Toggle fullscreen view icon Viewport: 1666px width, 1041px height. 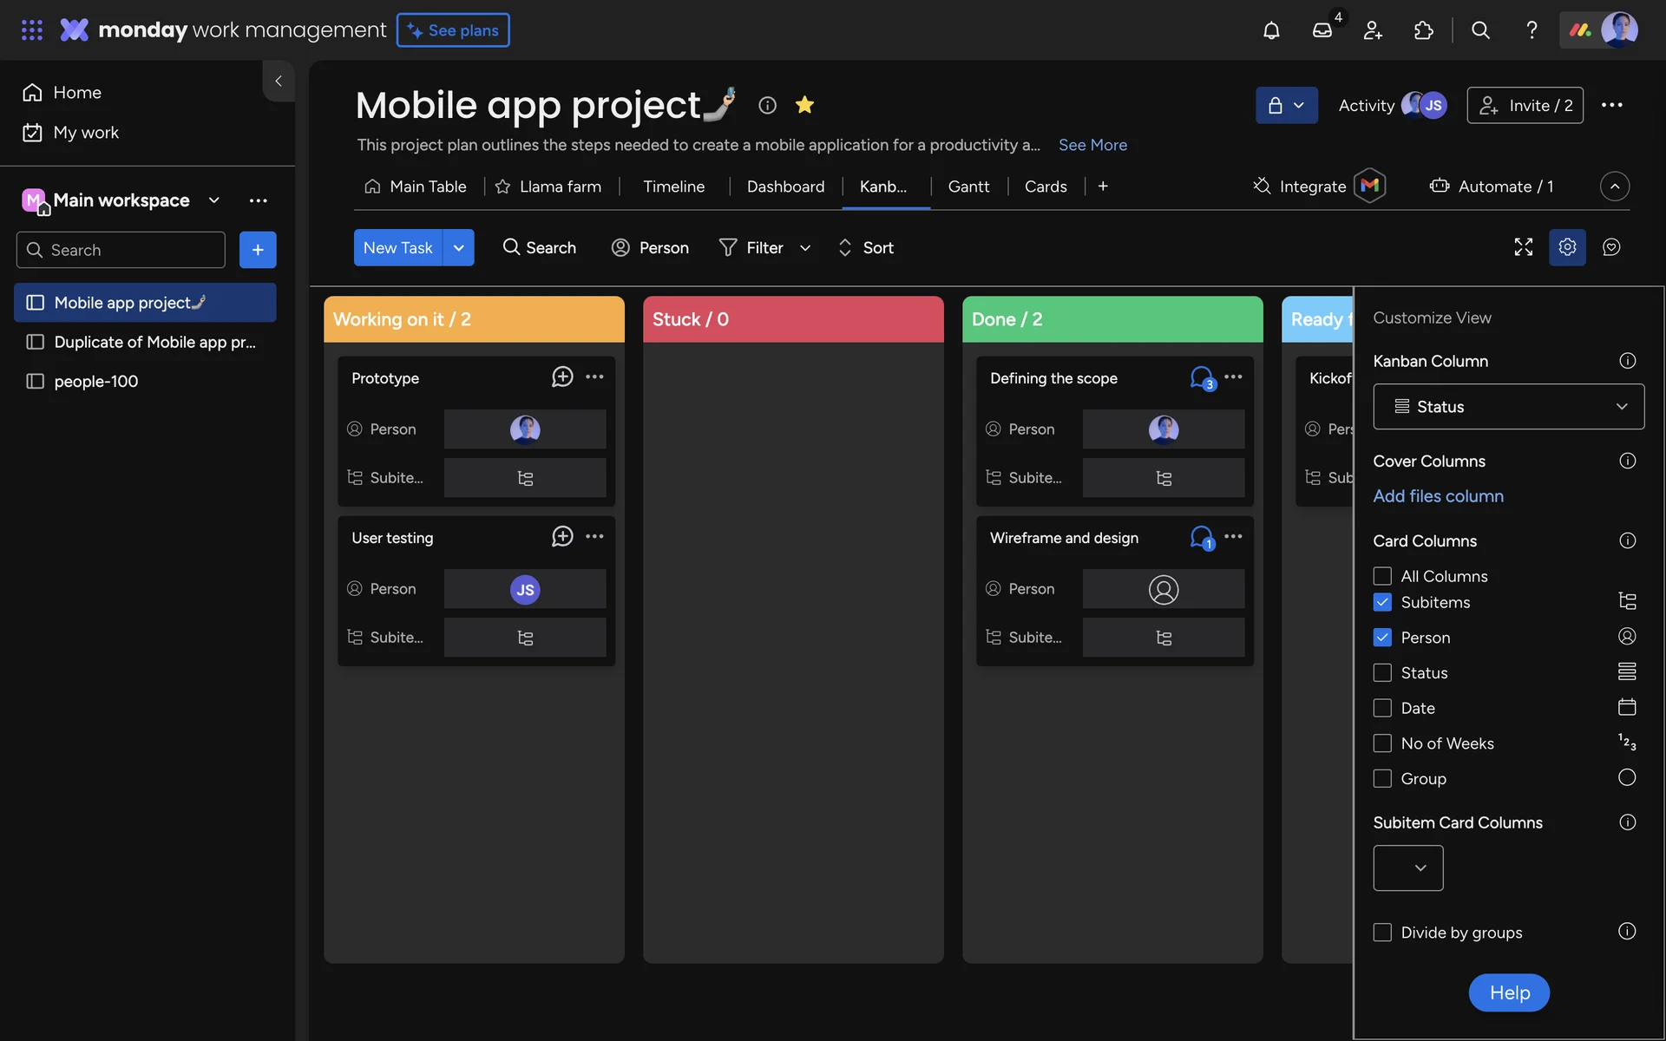[x=1523, y=247]
